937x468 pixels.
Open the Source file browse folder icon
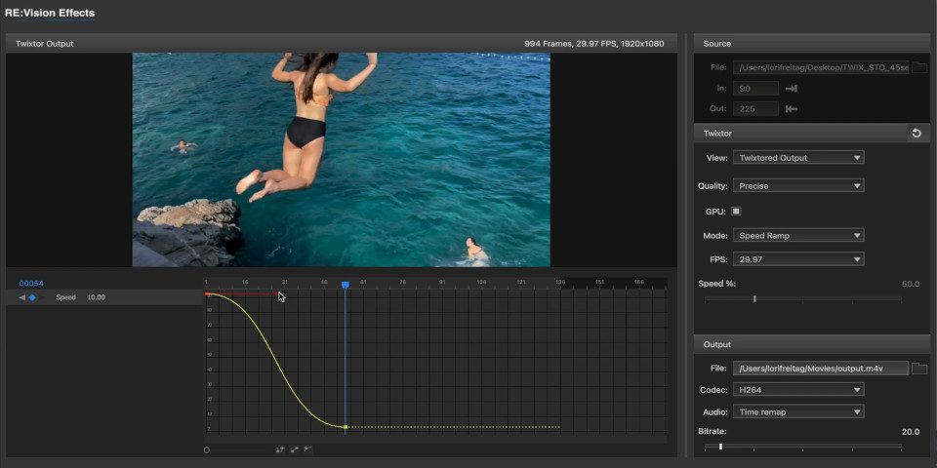click(x=918, y=67)
